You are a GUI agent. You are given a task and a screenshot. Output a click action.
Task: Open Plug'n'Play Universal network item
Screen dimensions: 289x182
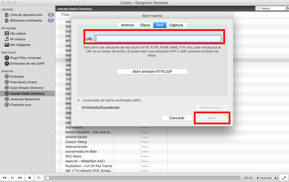coord(26,58)
